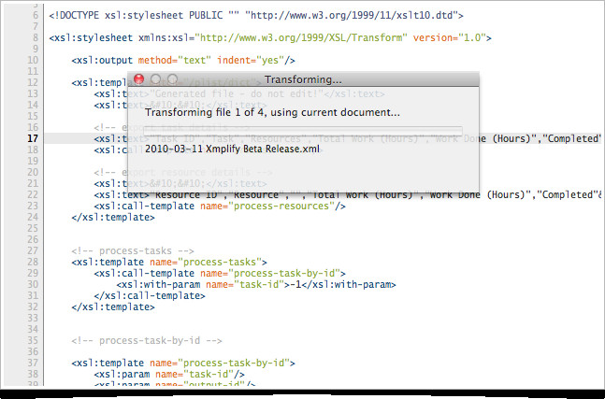Viewport: 605px width, 399px height.
Task: Click the closing </xsl:template> tag on line 24
Action: point(113,218)
